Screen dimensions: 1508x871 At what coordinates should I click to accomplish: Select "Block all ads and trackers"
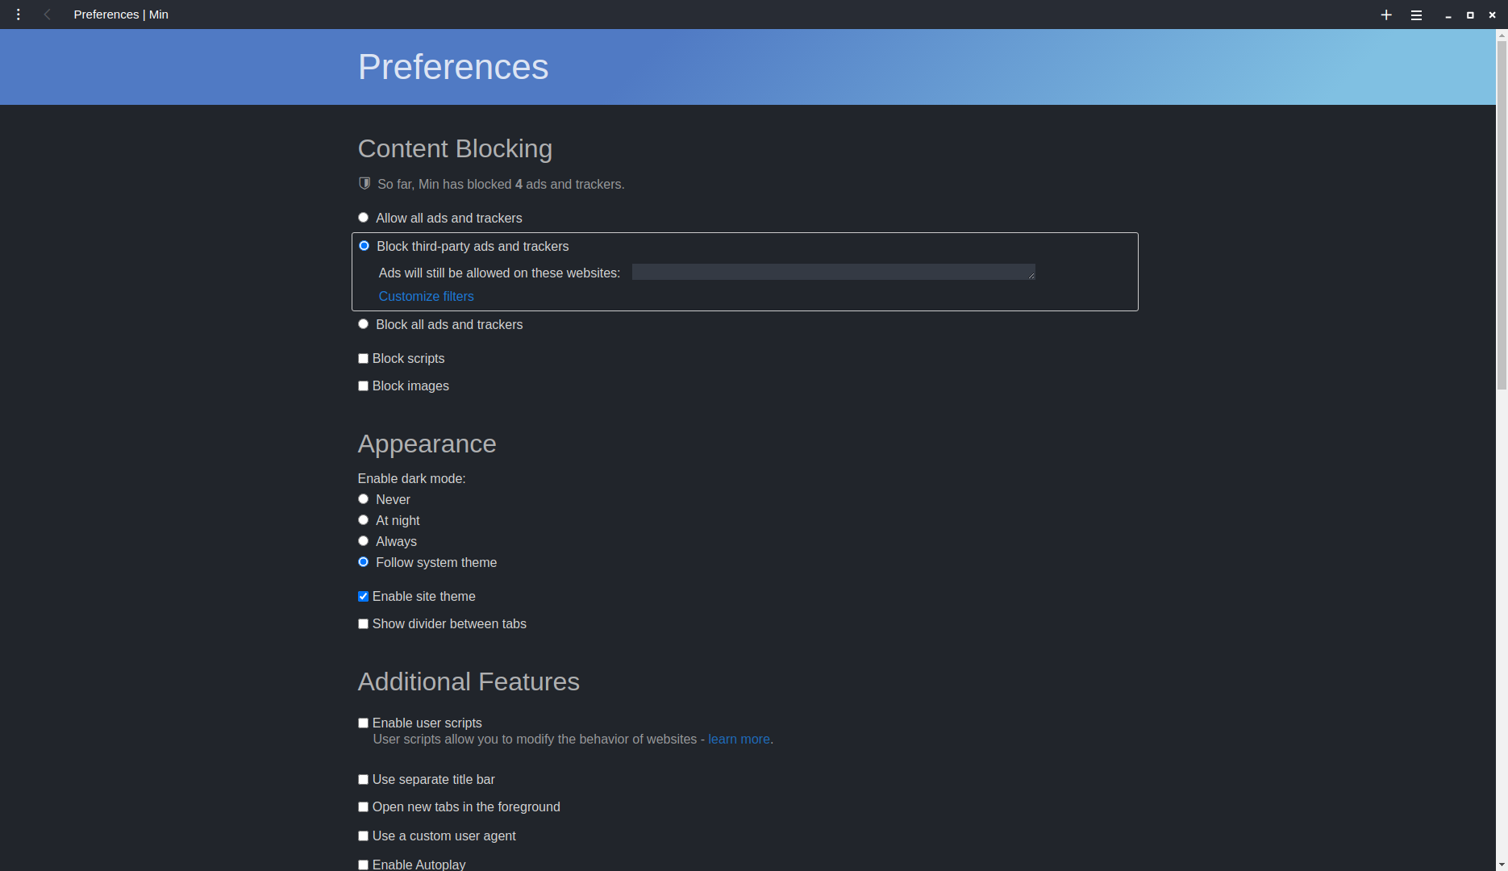[x=363, y=323]
